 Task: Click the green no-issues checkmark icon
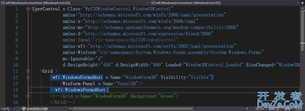click(24, 109)
